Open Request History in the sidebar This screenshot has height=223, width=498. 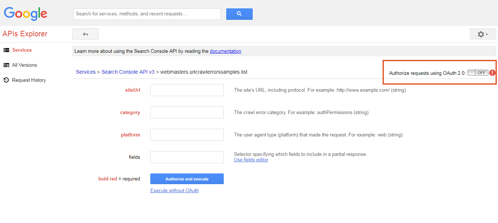(x=29, y=80)
